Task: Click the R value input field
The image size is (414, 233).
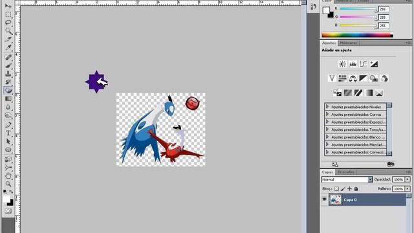Action: click(x=384, y=9)
